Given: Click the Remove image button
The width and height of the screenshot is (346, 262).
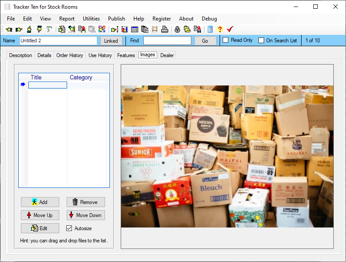Looking at the screenshot, I should click(85, 202).
